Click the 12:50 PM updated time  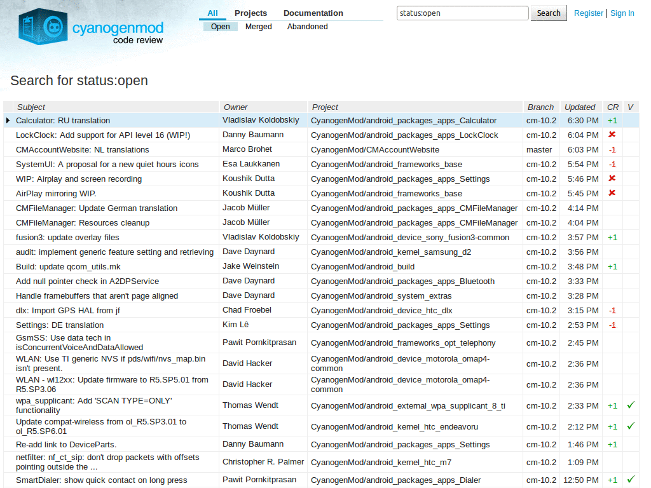(581, 480)
